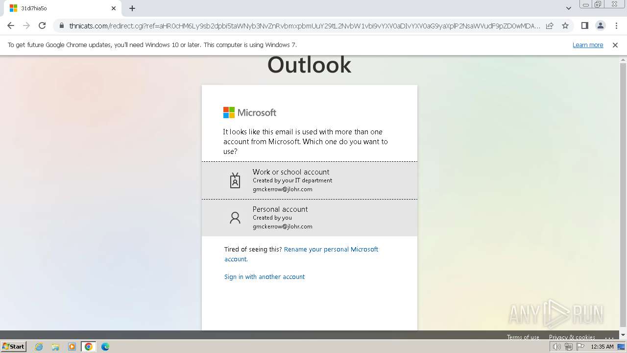627x353 pixels.
Task: Open the network tray icon
Action: tap(569, 347)
